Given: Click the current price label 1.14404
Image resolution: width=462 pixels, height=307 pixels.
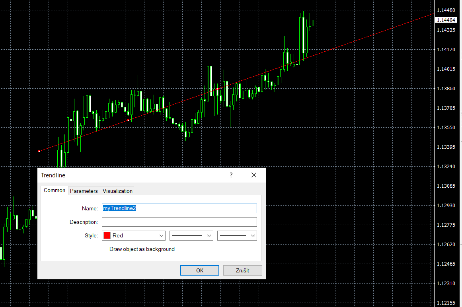Looking at the screenshot, I should click(x=446, y=20).
